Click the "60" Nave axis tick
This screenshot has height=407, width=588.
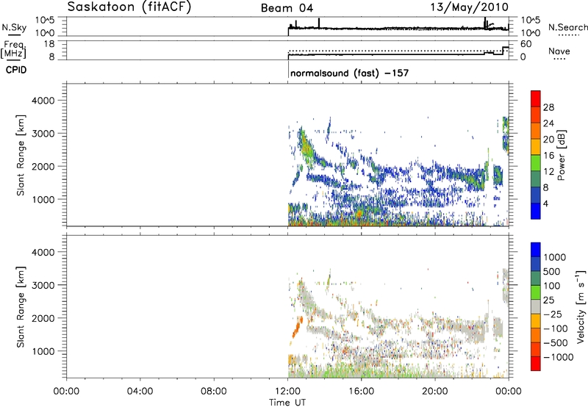point(526,44)
